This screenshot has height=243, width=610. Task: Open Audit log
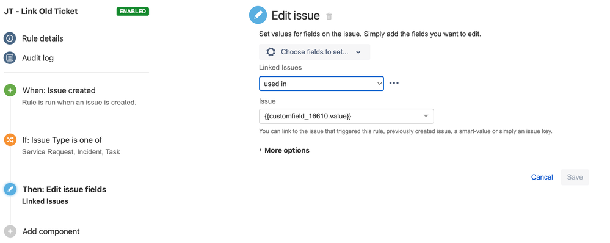click(x=38, y=58)
